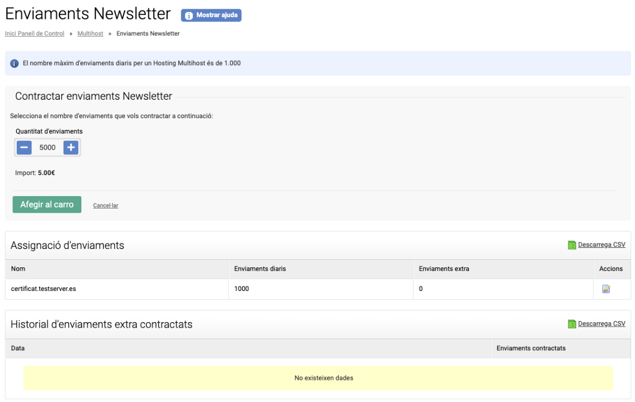Click the Data column header in Historial
Image resolution: width=635 pixels, height=402 pixels.
pos(18,348)
